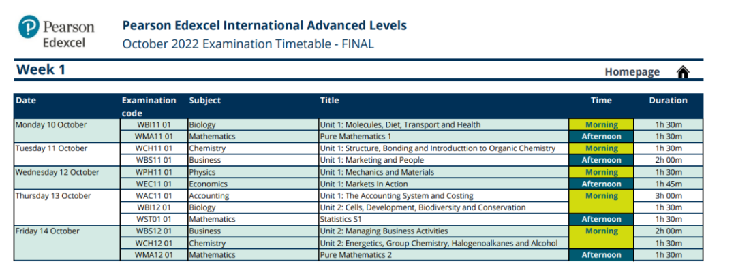Select the Date column header
This screenshot has width=736, height=266.
26,100
